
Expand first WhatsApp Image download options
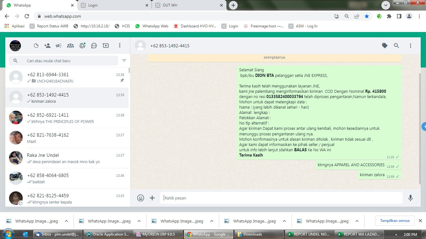66,221
